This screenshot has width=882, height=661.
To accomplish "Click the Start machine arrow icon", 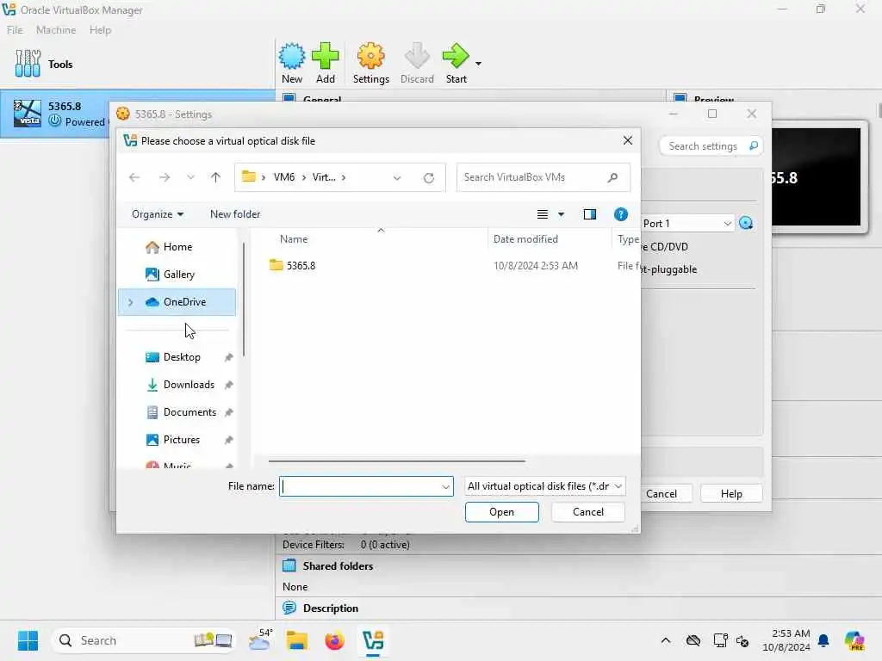I will (455, 56).
